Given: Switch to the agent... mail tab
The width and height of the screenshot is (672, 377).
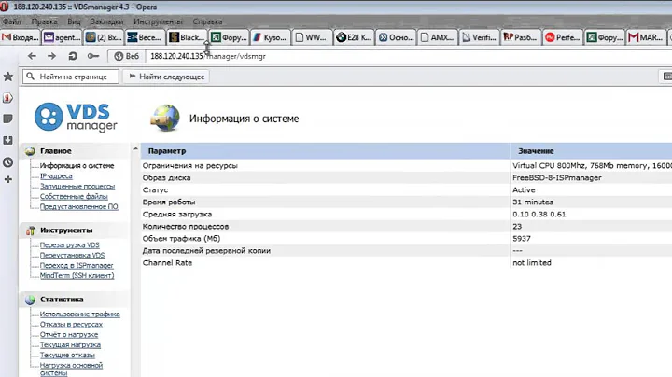Looking at the screenshot, I should [x=63, y=37].
